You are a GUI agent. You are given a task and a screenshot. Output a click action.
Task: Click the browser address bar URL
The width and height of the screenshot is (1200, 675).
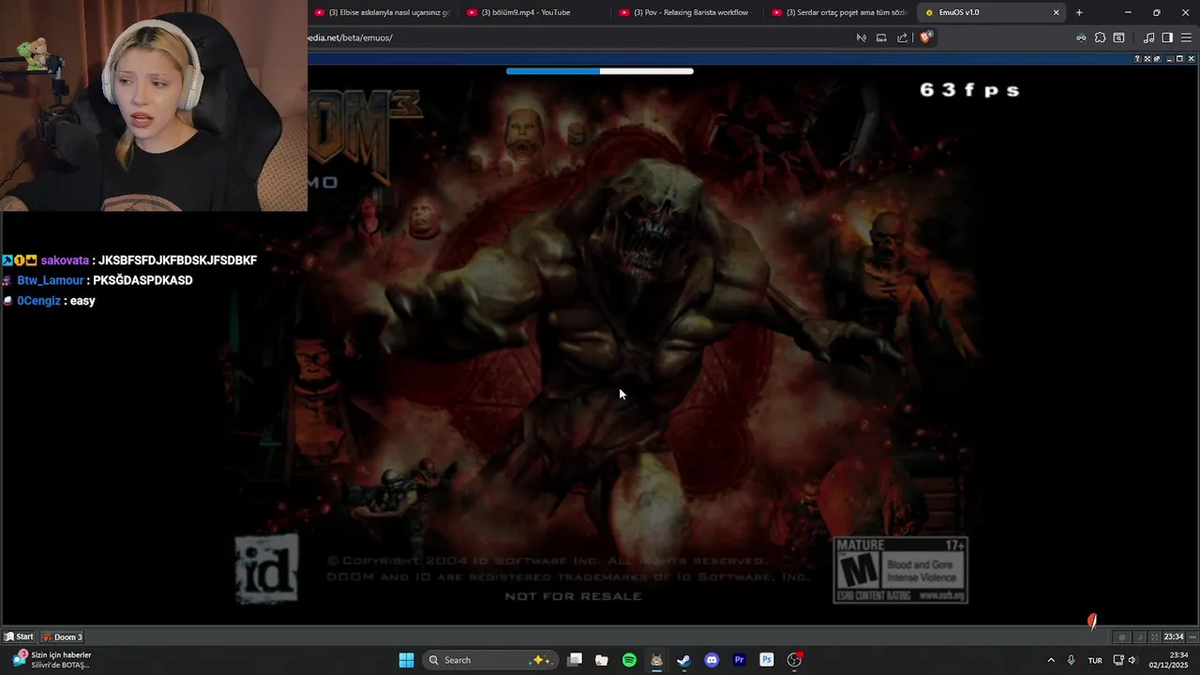click(x=350, y=37)
